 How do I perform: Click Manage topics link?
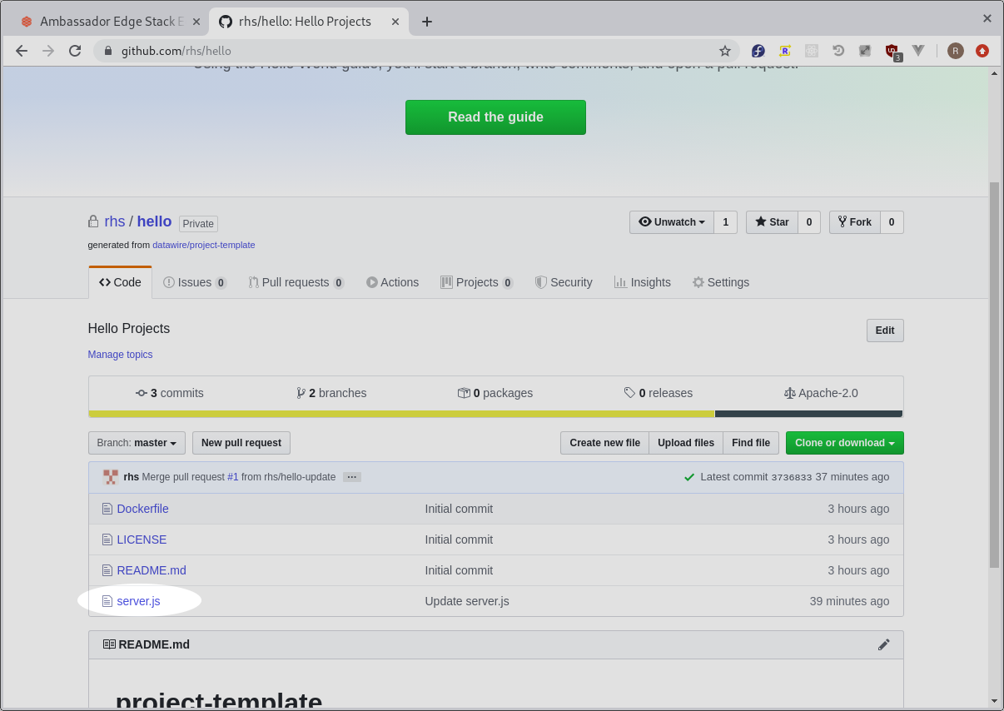[x=121, y=355]
